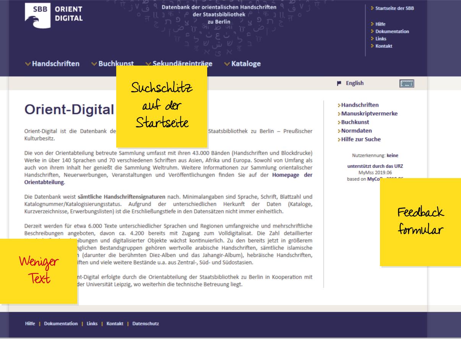Select Buchkunst in the right sidebar

coord(355,122)
